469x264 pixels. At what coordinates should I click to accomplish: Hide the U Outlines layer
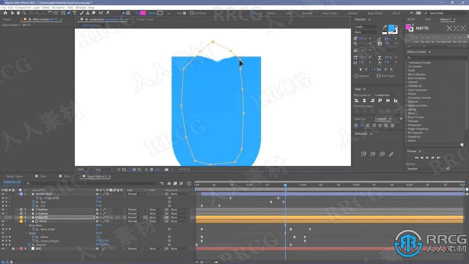(3, 213)
